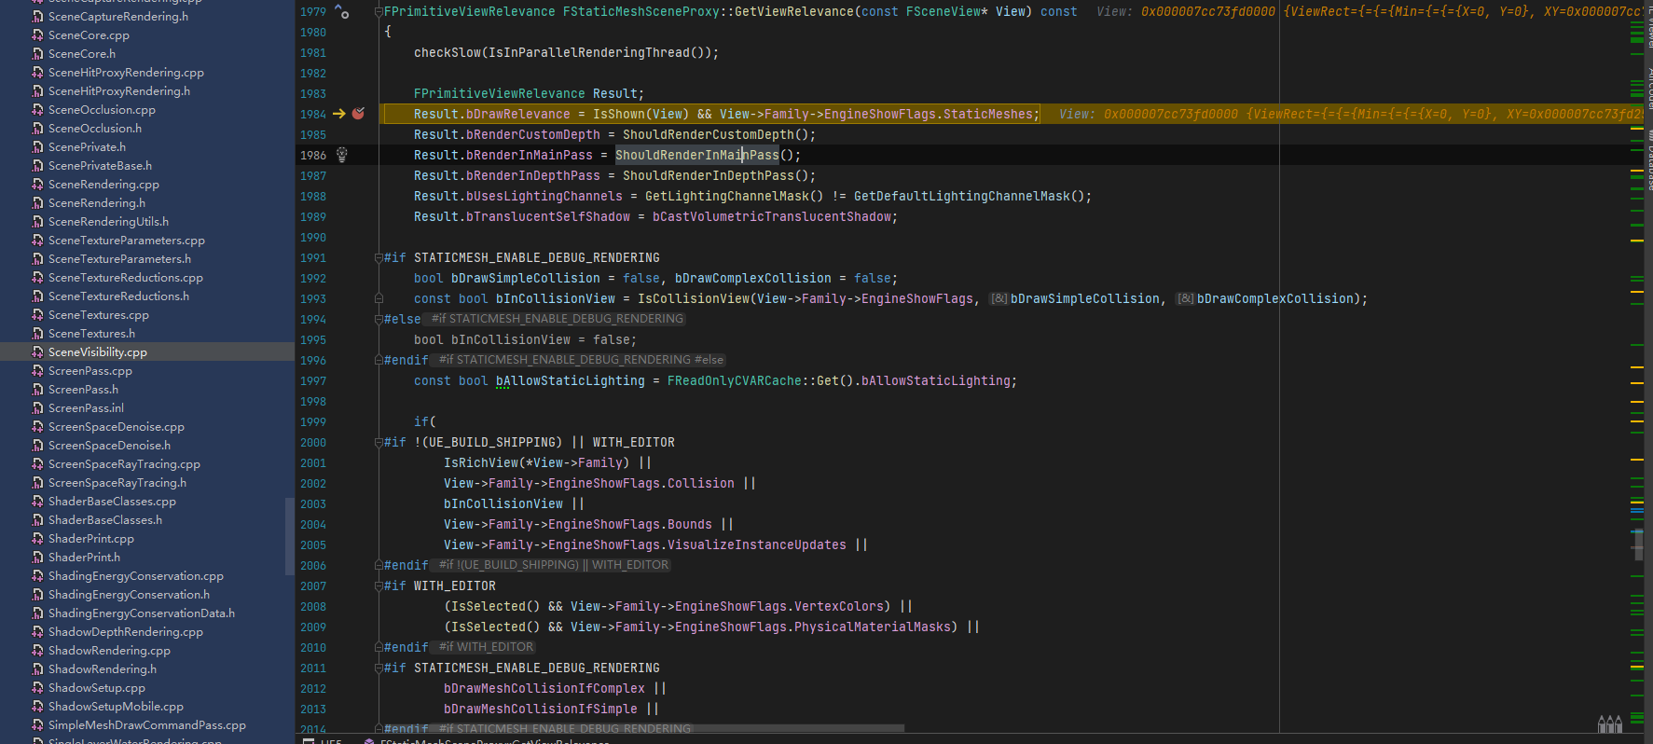Click the debugger inline View value on line 1979
This screenshot has height=744, width=1653.
click(1369, 11)
